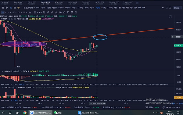Screen dimensions: 183x115
Task: Select the 周K weekly timeframe
Action: coord(131,8)
